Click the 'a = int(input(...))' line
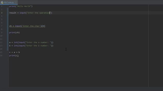 pos(31,42)
